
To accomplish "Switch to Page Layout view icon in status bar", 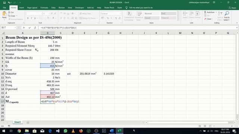I will (205, 126).
